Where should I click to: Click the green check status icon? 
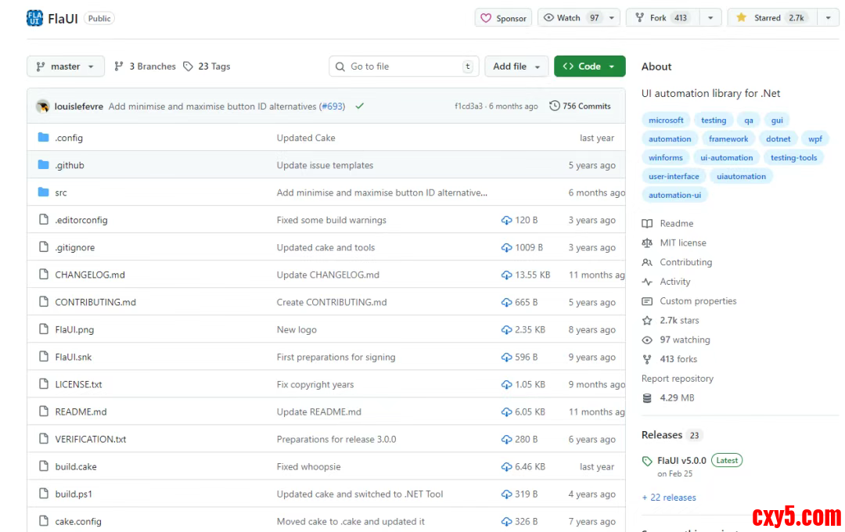[x=360, y=106]
